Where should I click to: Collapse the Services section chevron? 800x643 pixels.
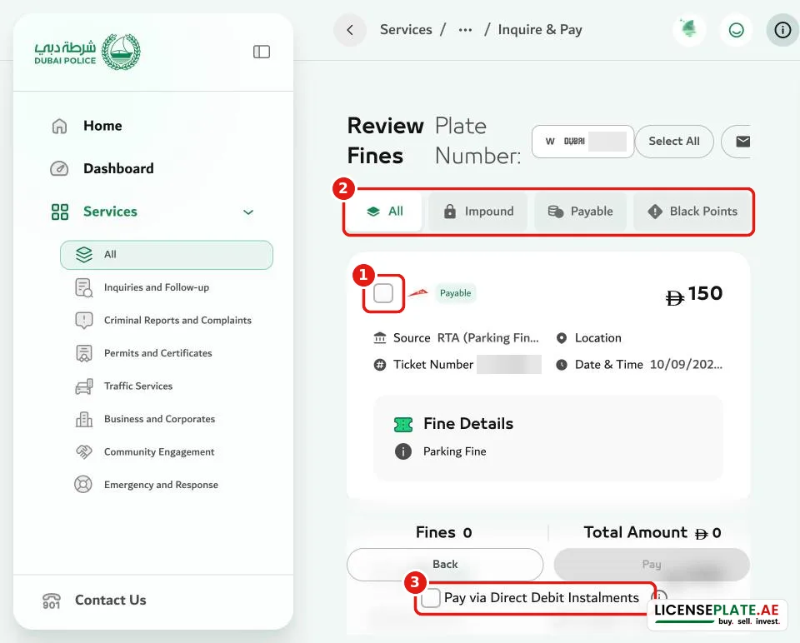(x=248, y=212)
